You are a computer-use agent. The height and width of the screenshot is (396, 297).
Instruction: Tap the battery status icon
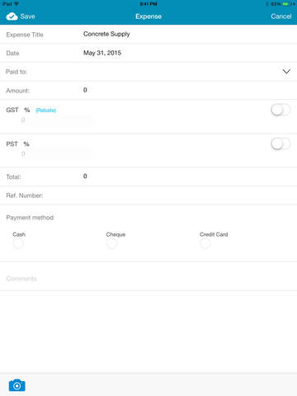pos(287,4)
